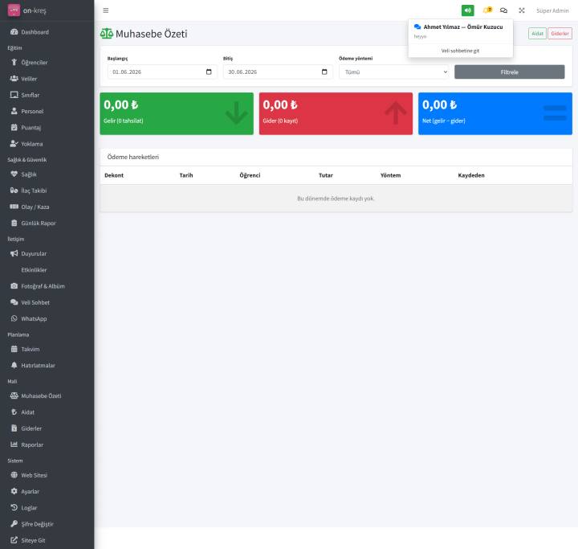
Task: Toggle the green sound notification button
Action: 468,10
